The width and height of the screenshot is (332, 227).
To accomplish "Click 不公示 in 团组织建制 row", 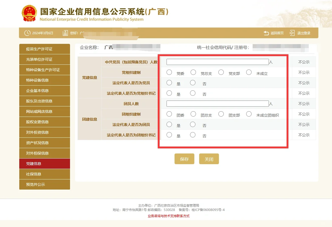I will [x=304, y=114].
